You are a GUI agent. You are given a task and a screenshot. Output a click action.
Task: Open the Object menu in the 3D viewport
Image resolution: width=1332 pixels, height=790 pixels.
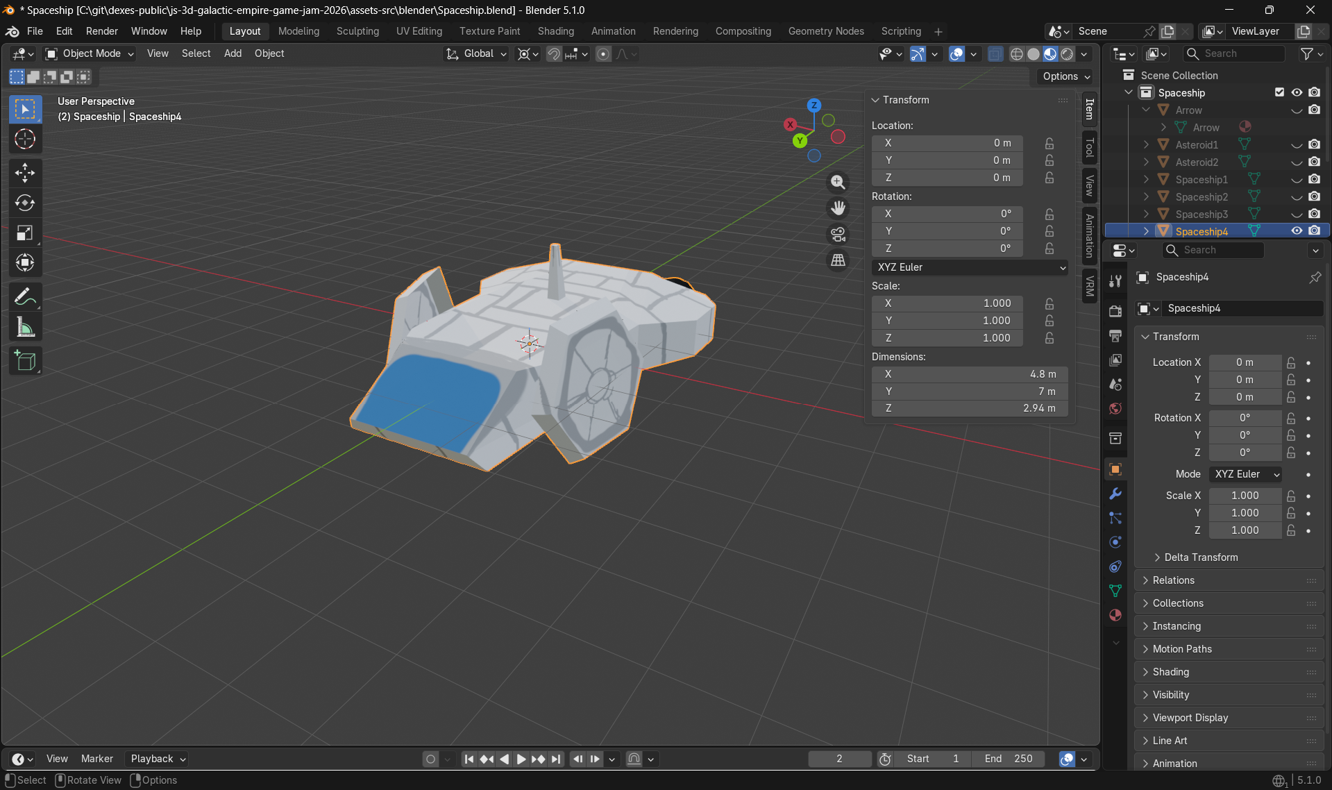(x=269, y=53)
